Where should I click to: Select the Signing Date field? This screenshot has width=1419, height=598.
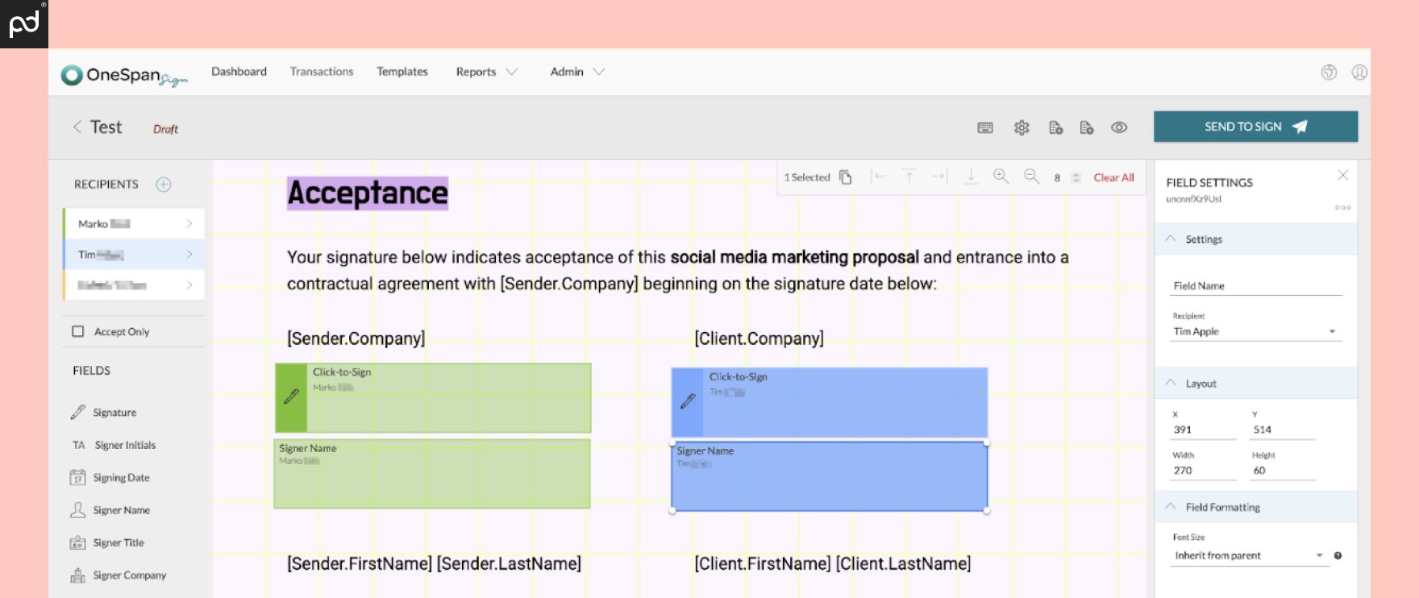[110, 478]
